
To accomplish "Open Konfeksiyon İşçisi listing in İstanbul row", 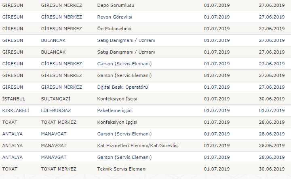I will (x=117, y=99).
